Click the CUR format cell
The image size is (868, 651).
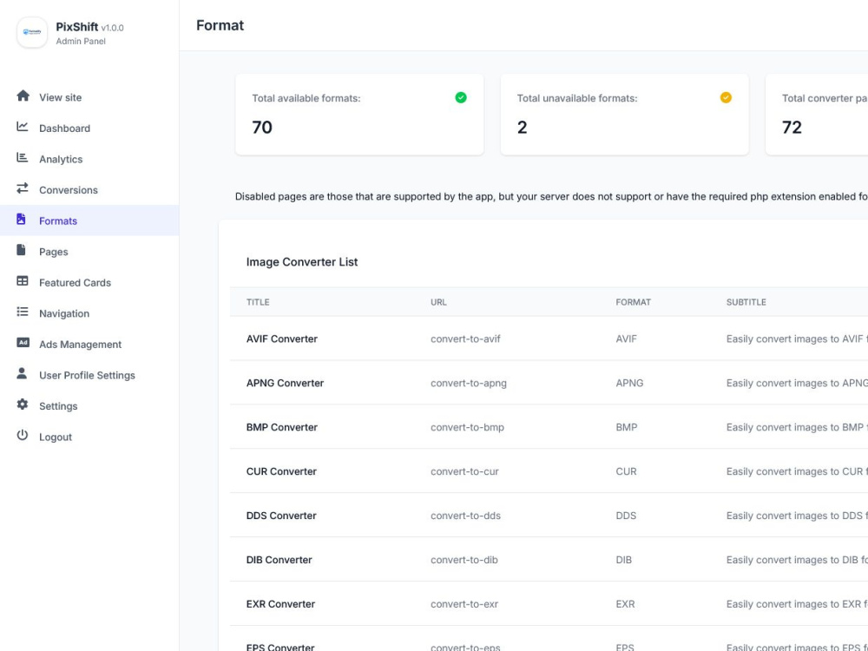(x=626, y=471)
